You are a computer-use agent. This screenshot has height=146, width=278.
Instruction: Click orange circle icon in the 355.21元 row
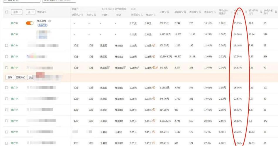click(154, 143)
